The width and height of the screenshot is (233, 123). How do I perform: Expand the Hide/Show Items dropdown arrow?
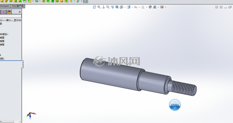click(x=139, y=7)
